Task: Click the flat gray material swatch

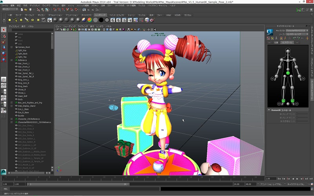Action: tap(95, 20)
